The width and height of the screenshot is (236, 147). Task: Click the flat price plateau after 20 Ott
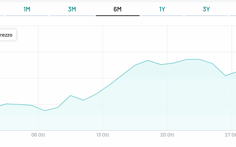point(193,59)
